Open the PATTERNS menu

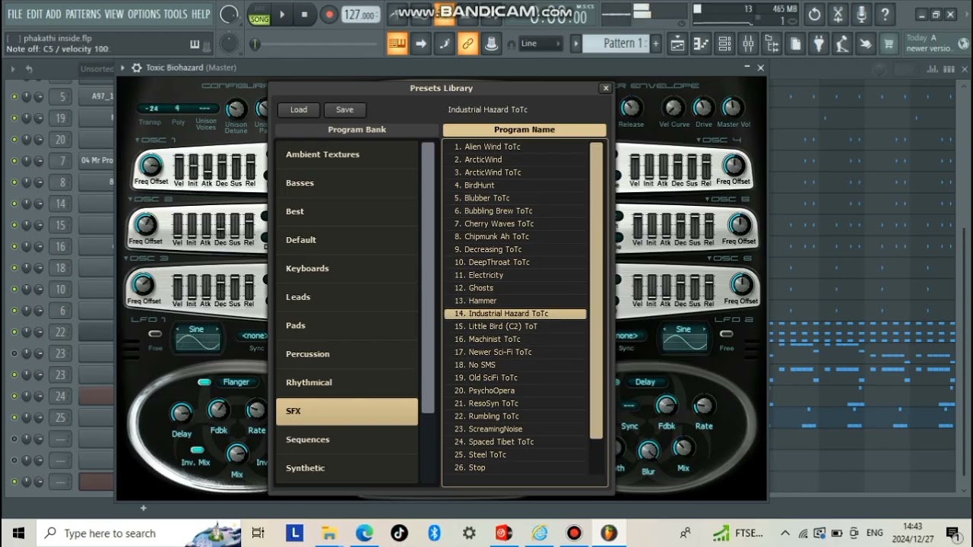(x=83, y=14)
